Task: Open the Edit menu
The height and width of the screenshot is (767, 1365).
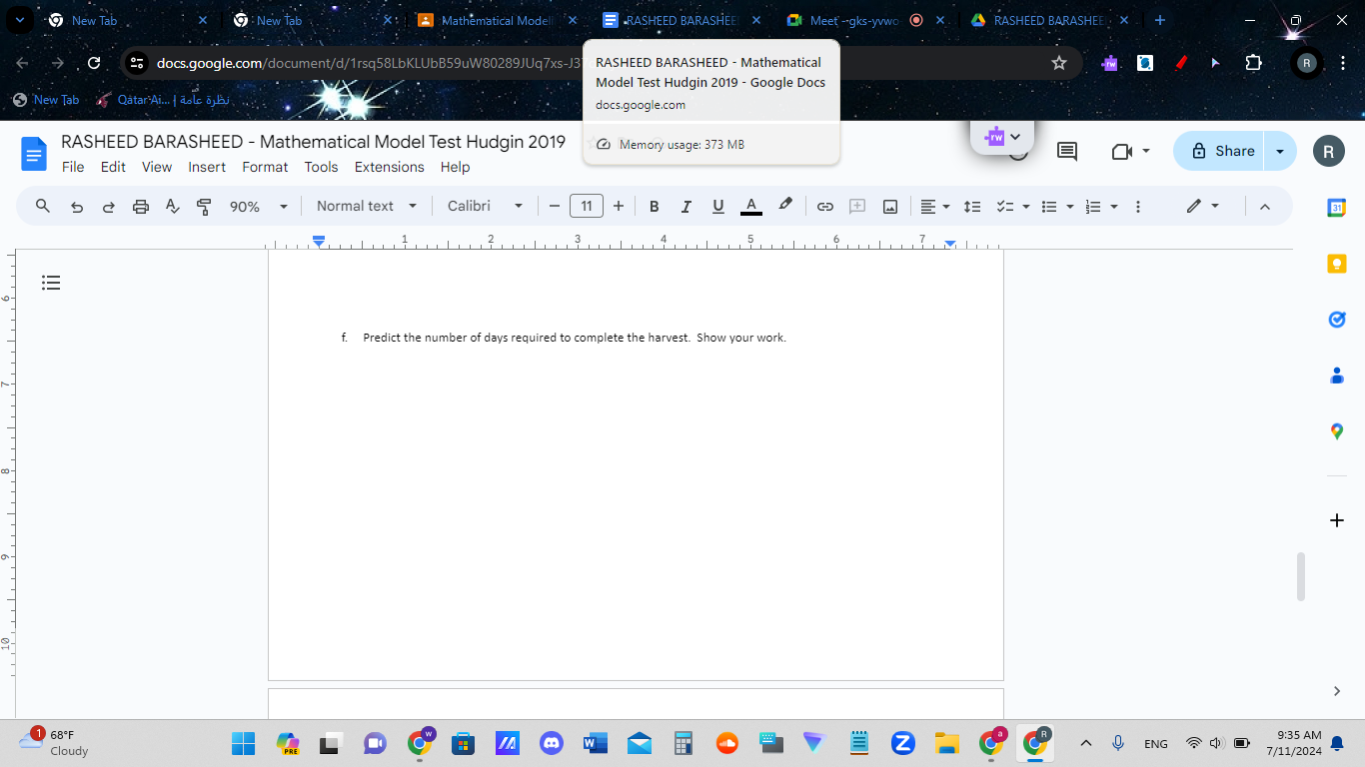Action: coord(113,167)
